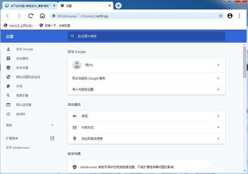Select 隐私设置和安全性 in the sidebar
This screenshot has width=248, height=174.
tap(28, 77)
